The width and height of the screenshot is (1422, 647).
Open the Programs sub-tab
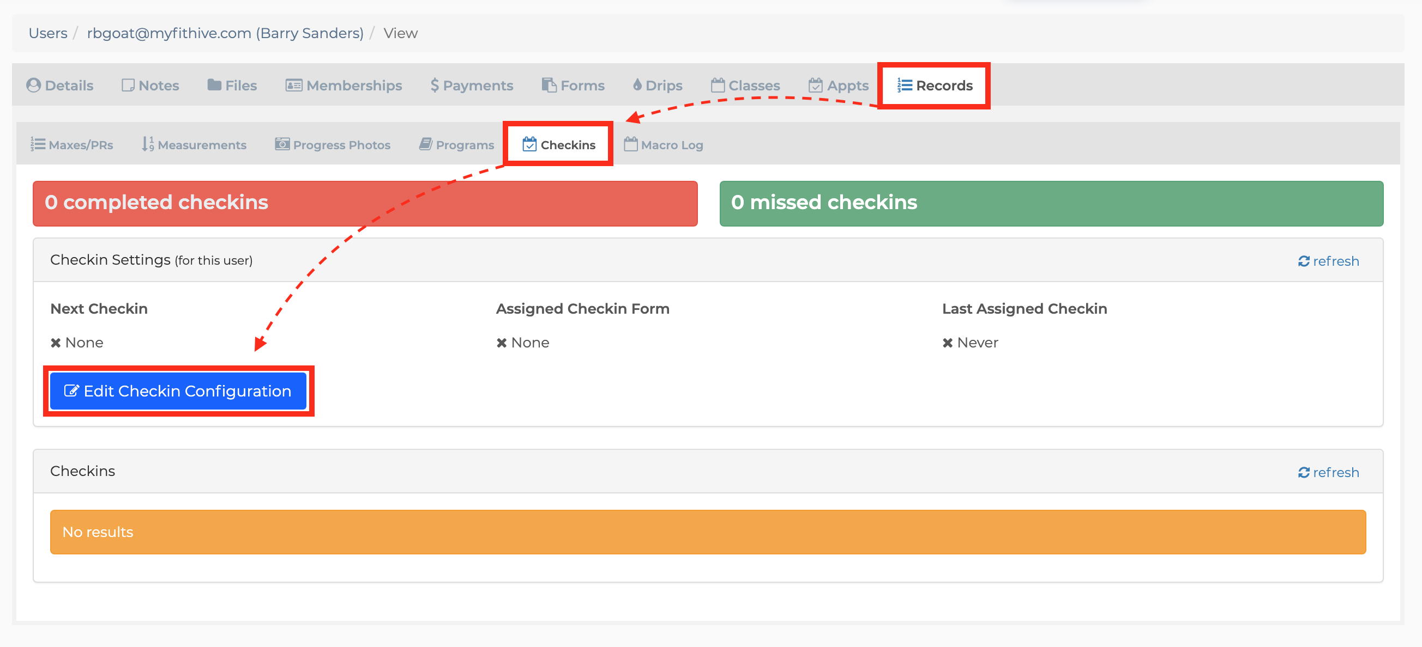(x=456, y=144)
